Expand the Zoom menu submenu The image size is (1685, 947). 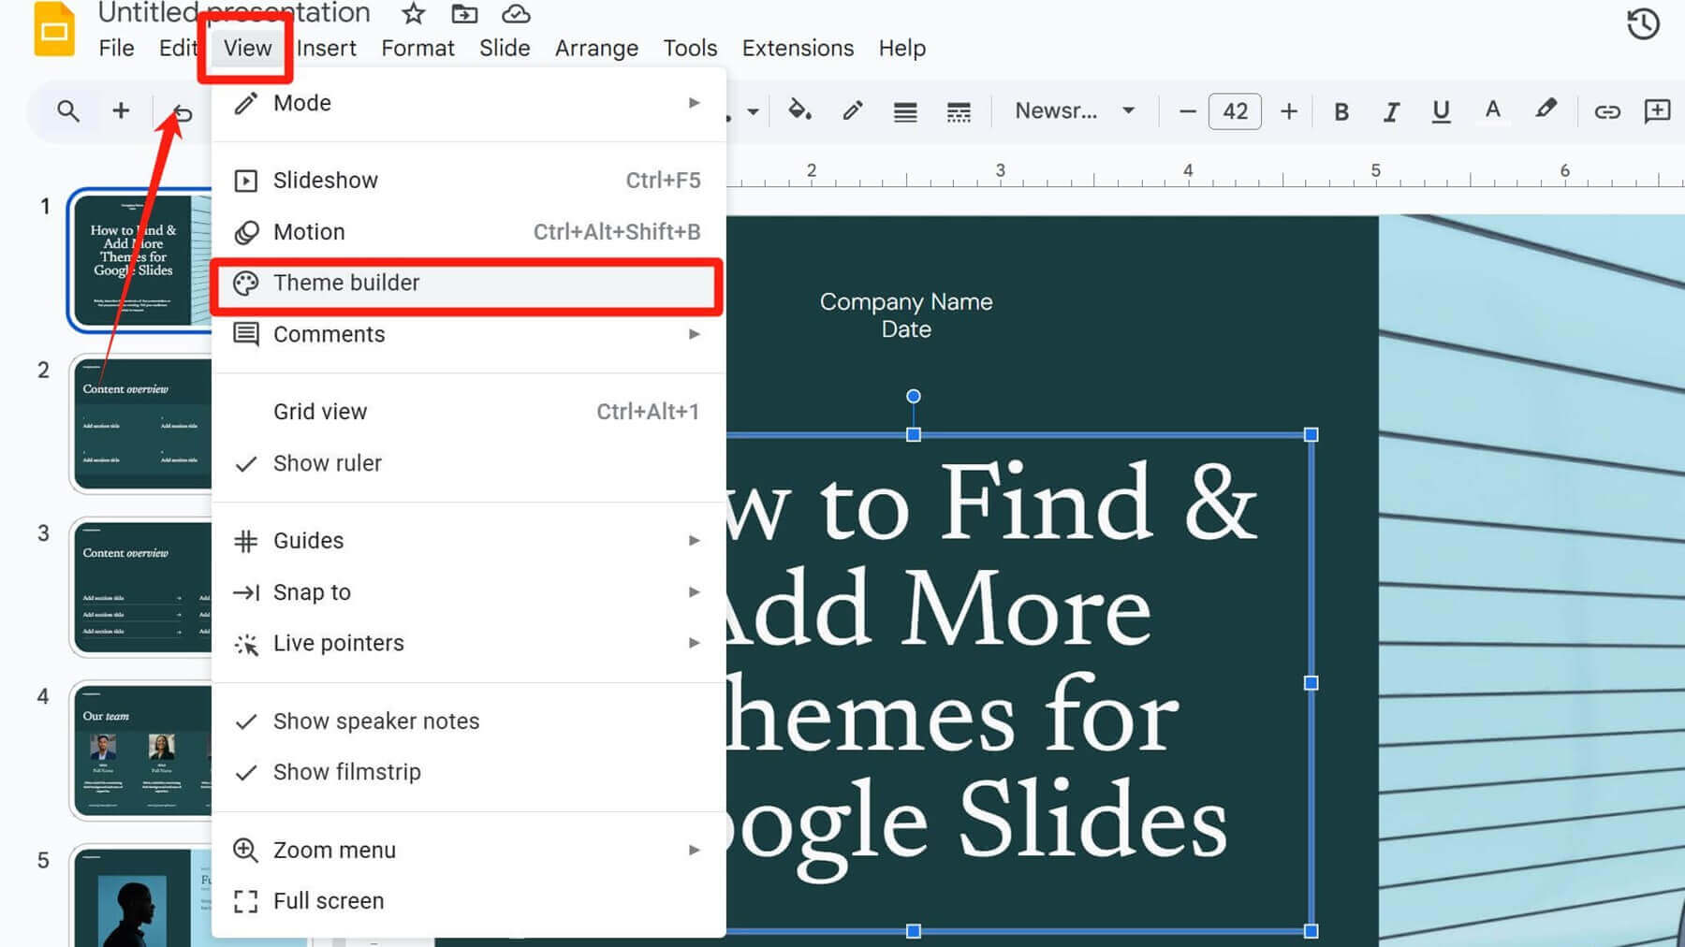(468, 851)
